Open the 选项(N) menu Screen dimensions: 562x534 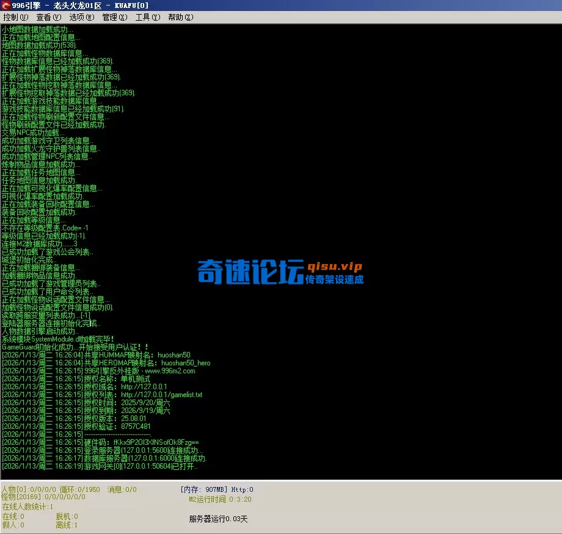(x=82, y=17)
